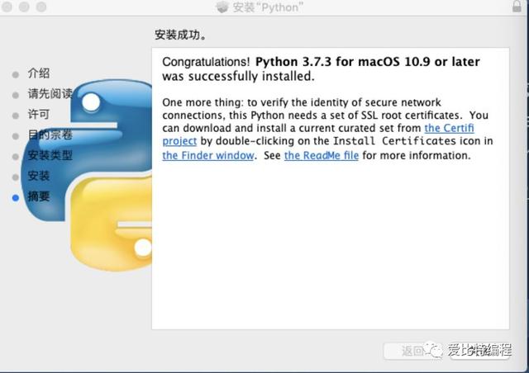Image resolution: width=529 pixels, height=373 pixels.
Task: Select the 许可 step in the sidebar
Action: click(39, 115)
